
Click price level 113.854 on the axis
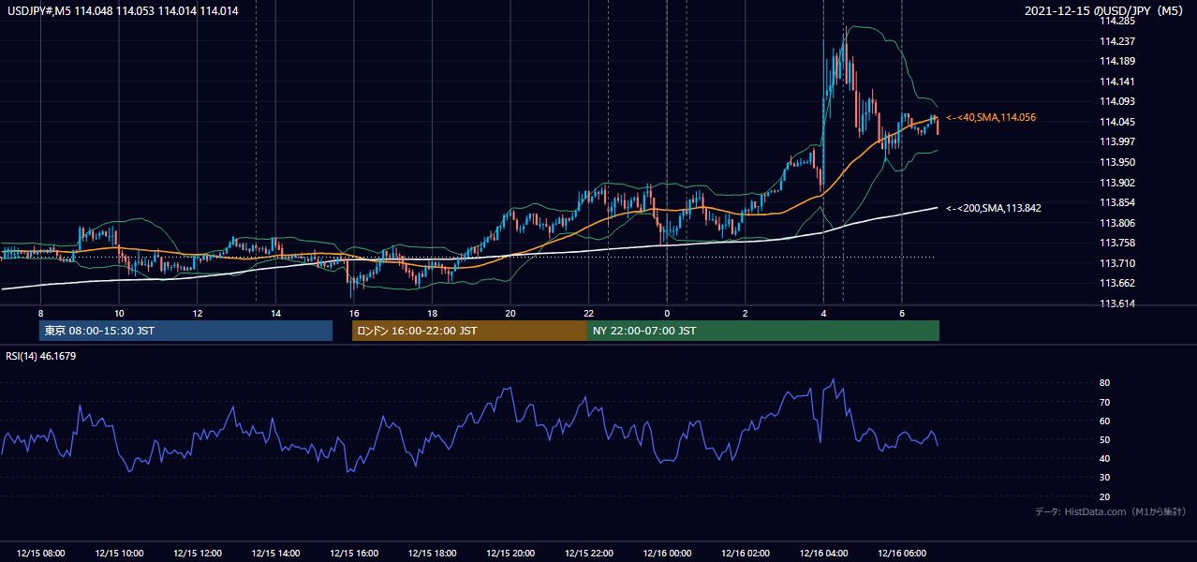[1117, 202]
